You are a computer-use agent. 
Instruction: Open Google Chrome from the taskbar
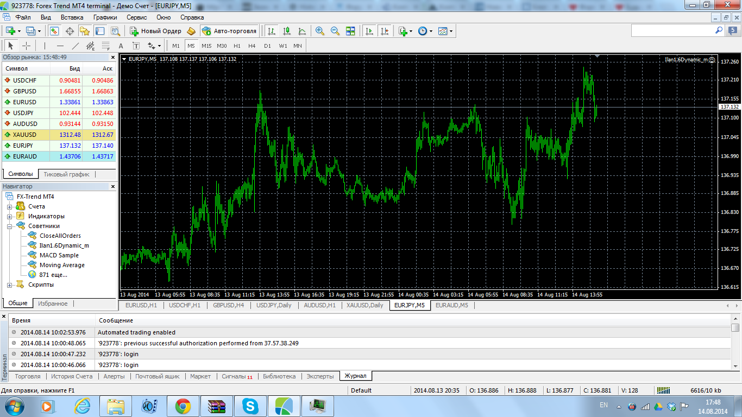(x=183, y=406)
